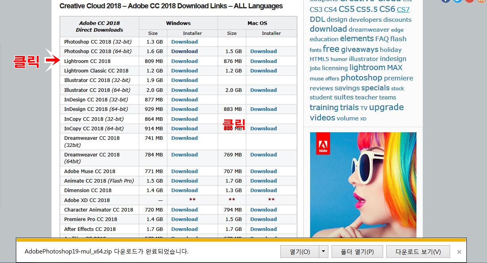Download Dreamweaver CC 2018 (64bit) for Windows
Image resolution: width=487 pixels, height=263 pixels.
[184, 154]
